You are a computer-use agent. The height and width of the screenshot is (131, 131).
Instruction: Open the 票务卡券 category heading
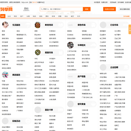(49, 110)
